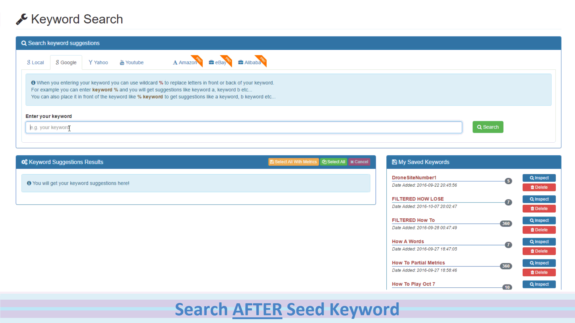This screenshot has height=323, width=575.
Task: Click the keyword input field
Action: (244, 127)
